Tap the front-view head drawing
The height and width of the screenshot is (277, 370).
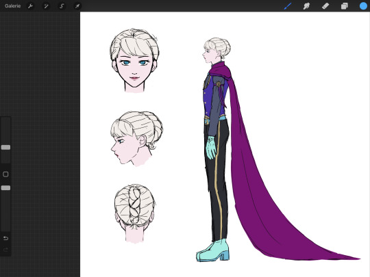(x=134, y=60)
